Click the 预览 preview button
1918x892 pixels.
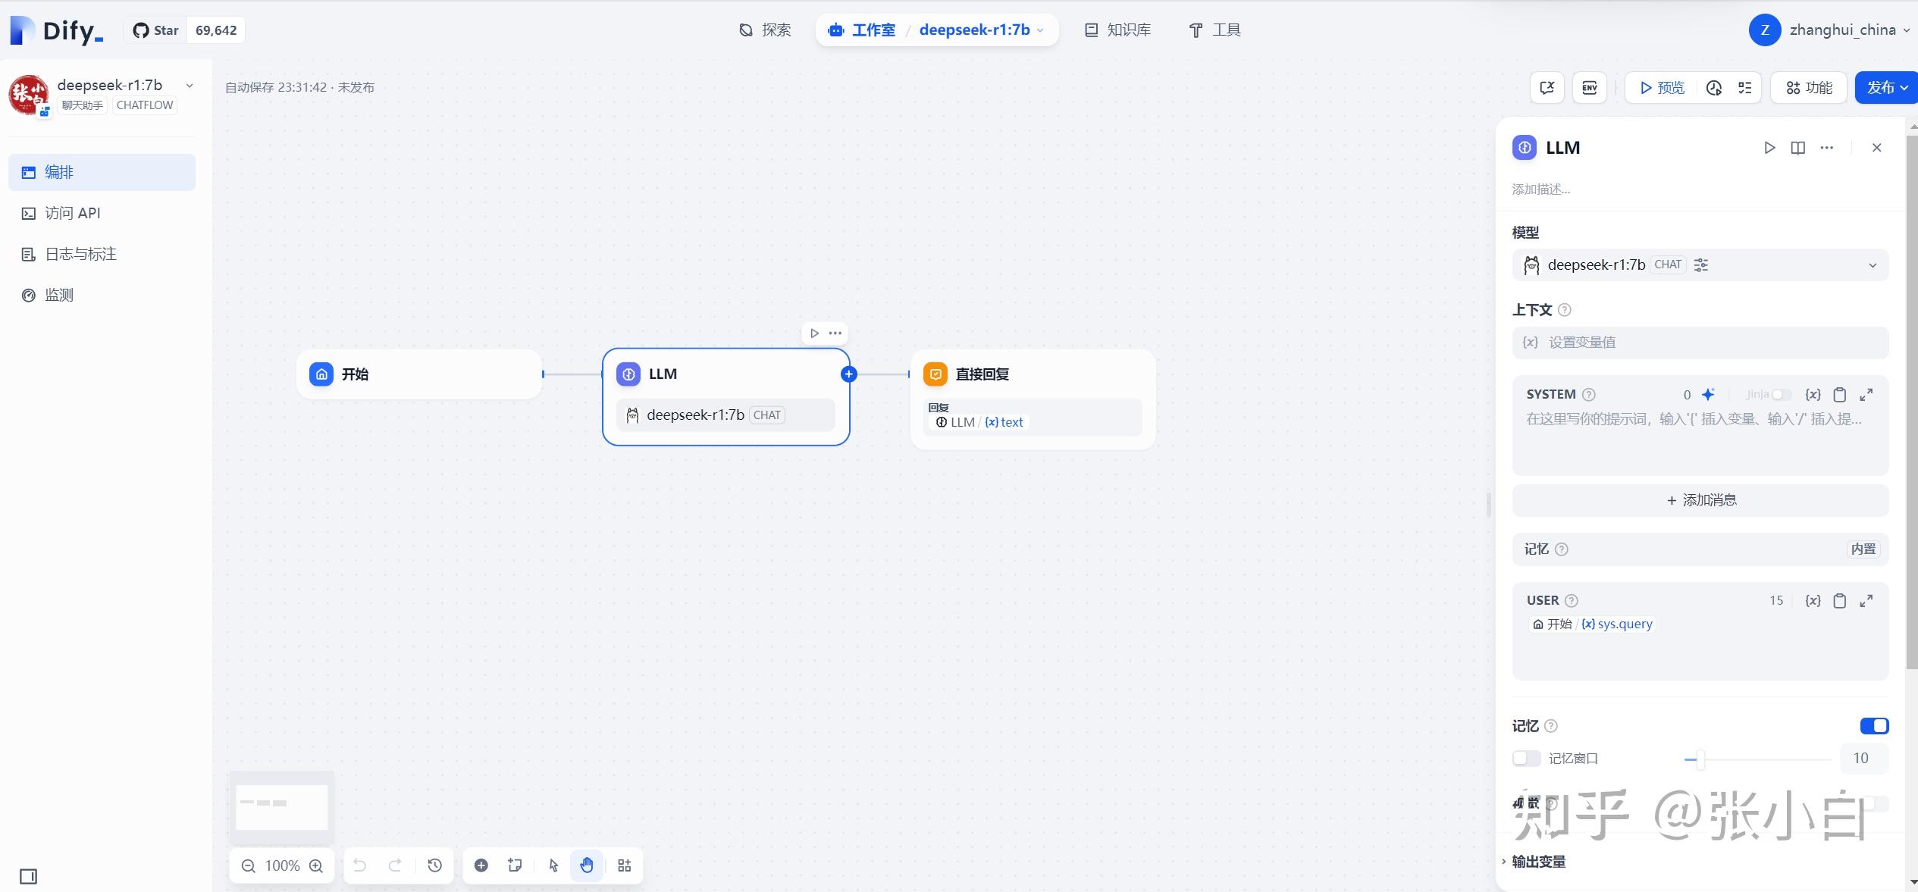click(1660, 87)
